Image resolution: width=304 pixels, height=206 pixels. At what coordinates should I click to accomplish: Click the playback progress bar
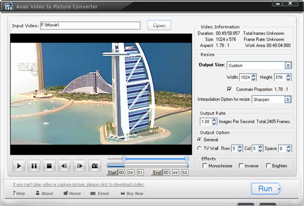[148, 165]
